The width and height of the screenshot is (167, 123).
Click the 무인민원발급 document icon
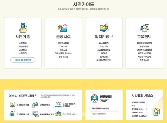coord(35,105)
